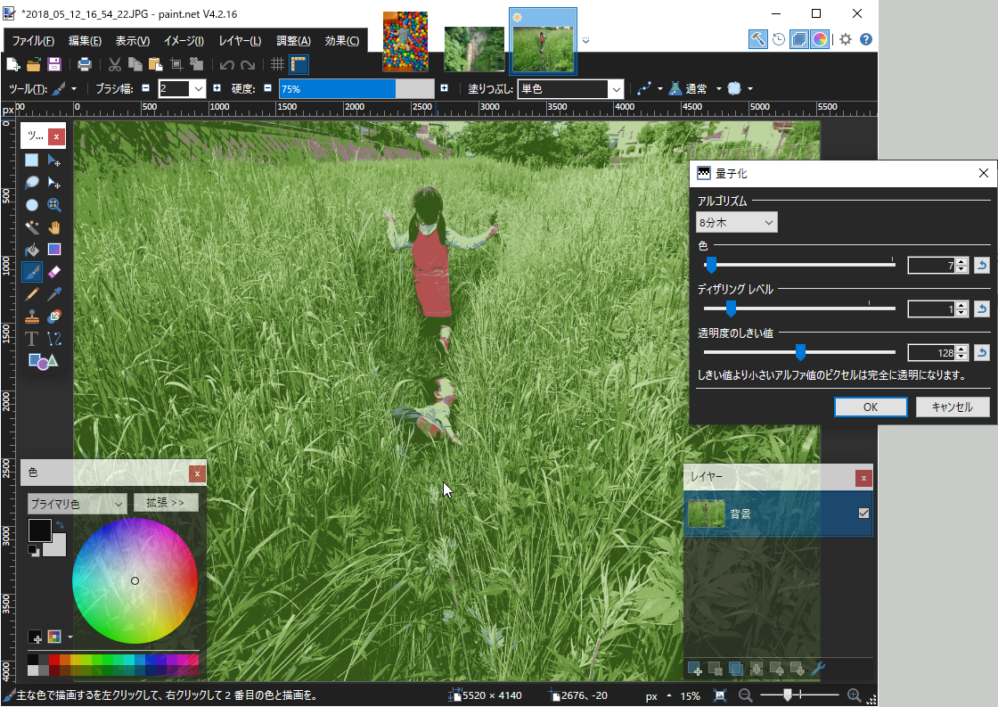Toggle History window button
Screen dimensions: 998x707
click(779, 39)
